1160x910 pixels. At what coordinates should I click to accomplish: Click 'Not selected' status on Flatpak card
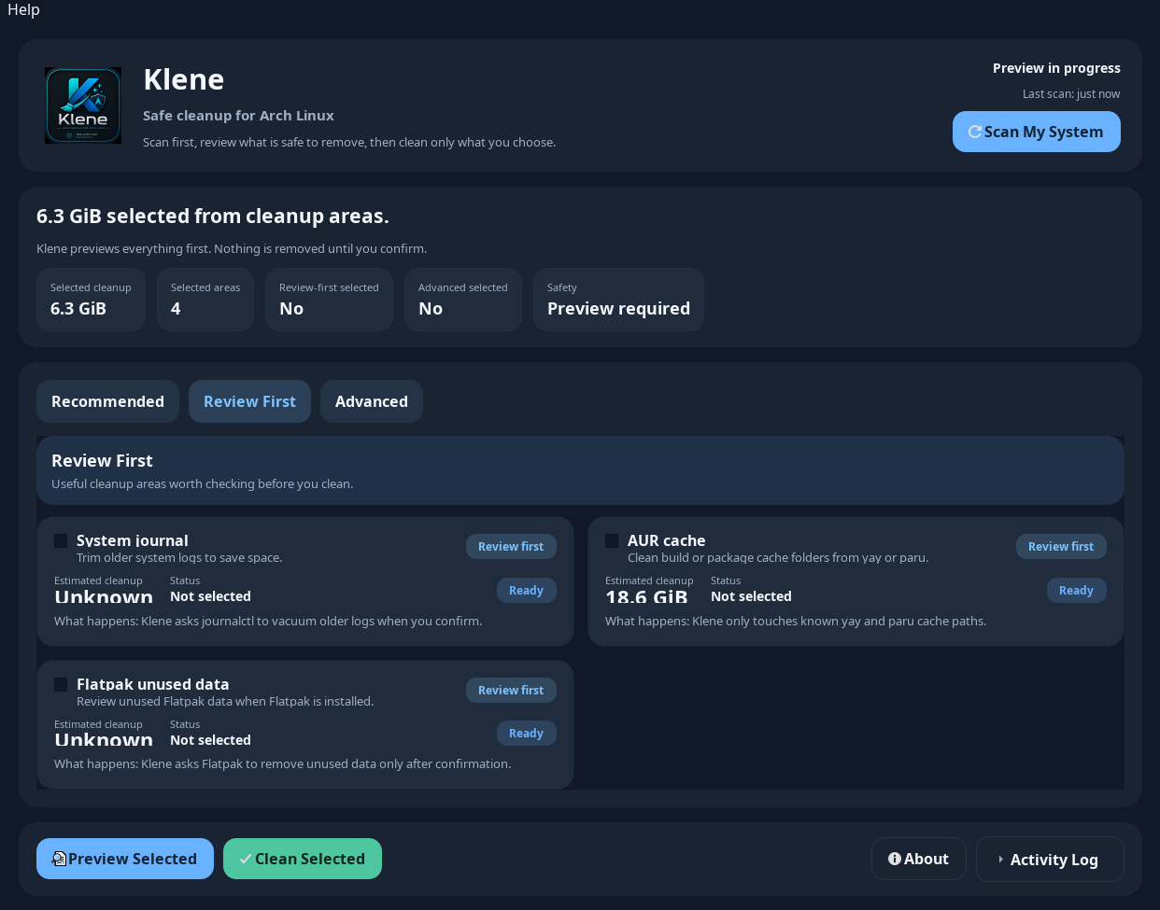tap(210, 740)
